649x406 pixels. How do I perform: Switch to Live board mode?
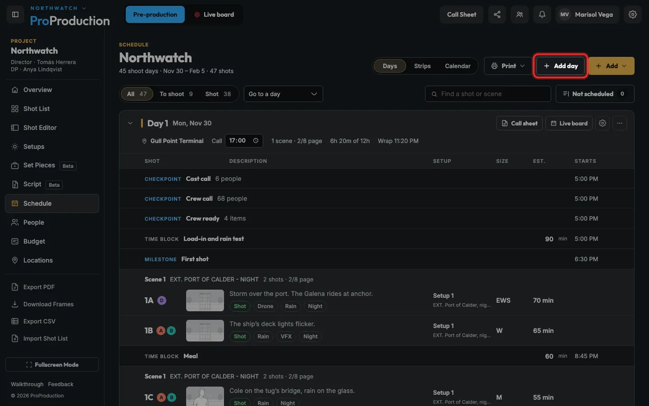[x=214, y=14]
